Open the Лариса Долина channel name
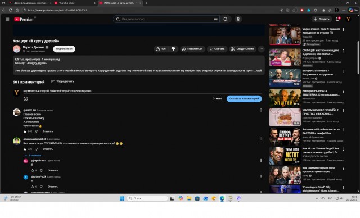360x218 pixels. point(33,47)
